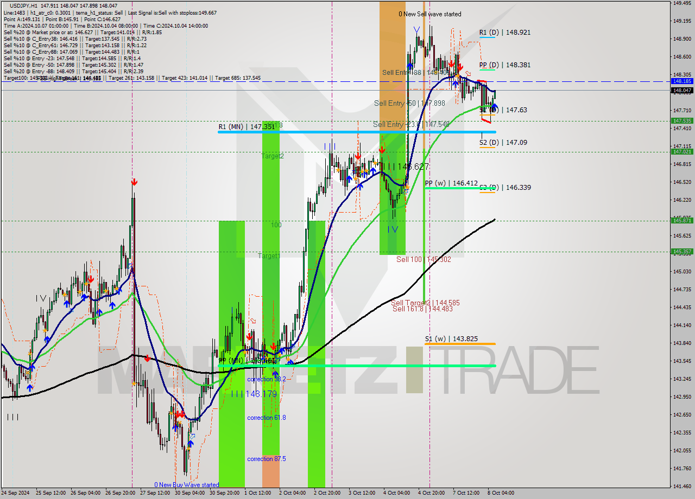695x499 pixels.
Task: Click the 'Sell %20 @ Market price' info line
Action: tap(82, 33)
